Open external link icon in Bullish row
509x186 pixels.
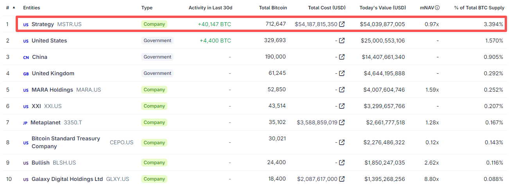tap(342, 163)
